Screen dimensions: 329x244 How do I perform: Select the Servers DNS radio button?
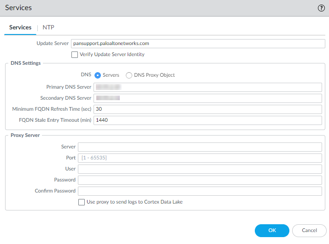coord(98,75)
